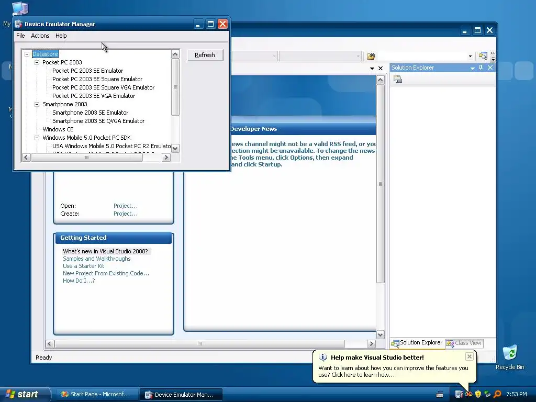The width and height of the screenshot is (536, 402).
Task: Click the Solution Explorer toolbar icon in Visual Studio
Action: pyautogui.click(x=483, y=56)
